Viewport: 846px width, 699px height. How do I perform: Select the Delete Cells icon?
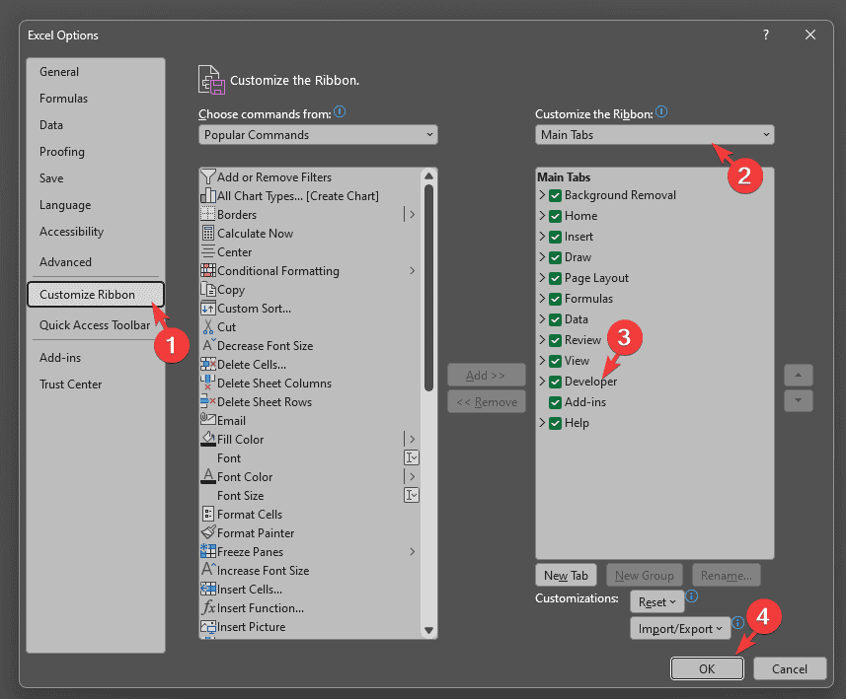pyautogui.click(x=207, y=365)
